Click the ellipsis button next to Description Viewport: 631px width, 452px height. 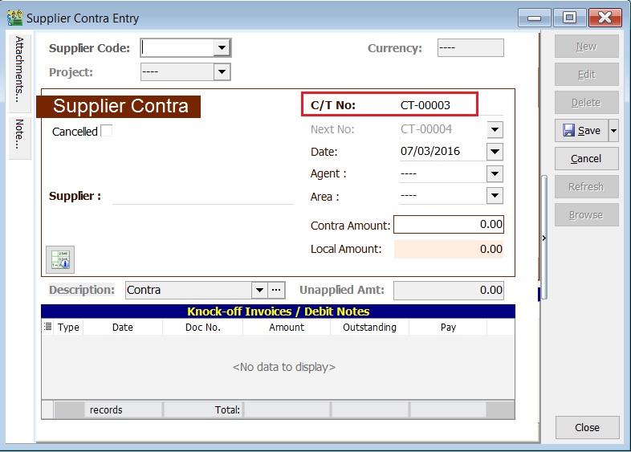[x=276, y=290]
